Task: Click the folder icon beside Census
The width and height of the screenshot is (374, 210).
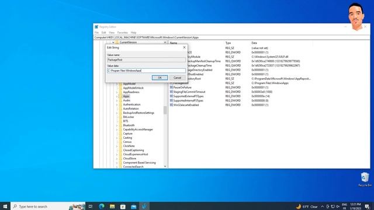Action: pos(120,142)
